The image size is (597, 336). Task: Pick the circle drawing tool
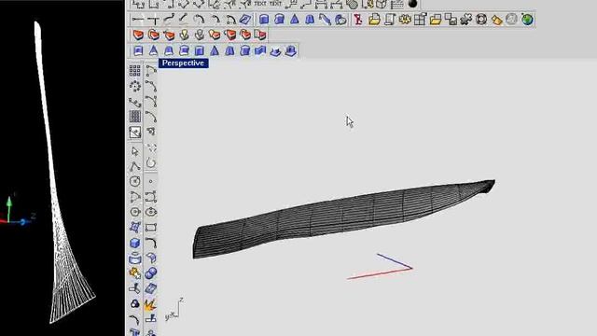(134, 181)
